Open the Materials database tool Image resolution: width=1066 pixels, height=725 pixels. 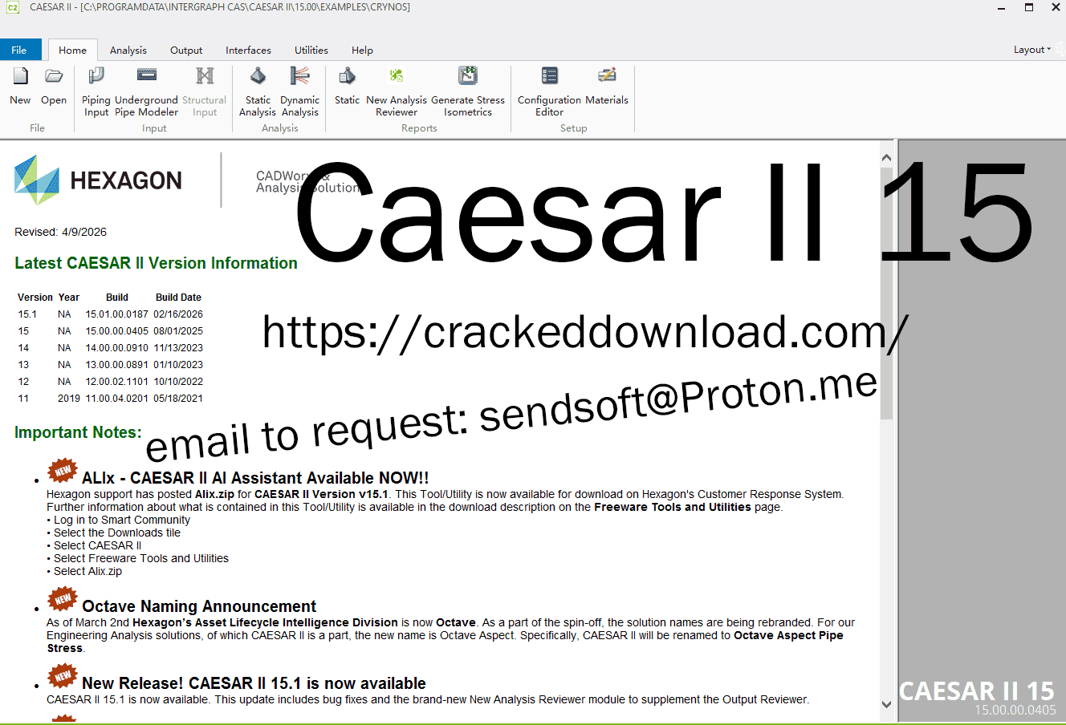tap(607, 87)
